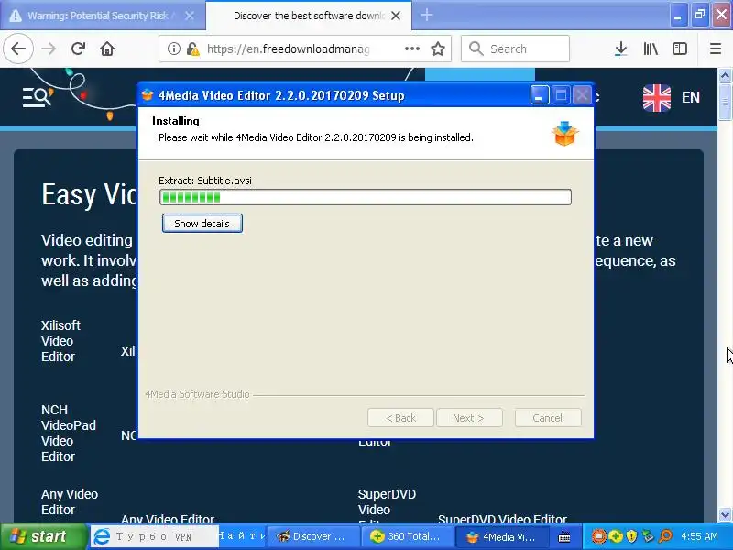The image size is (733, 550).
Task: Click the Найти button in taskbar
Action: (x=242, y=536)
